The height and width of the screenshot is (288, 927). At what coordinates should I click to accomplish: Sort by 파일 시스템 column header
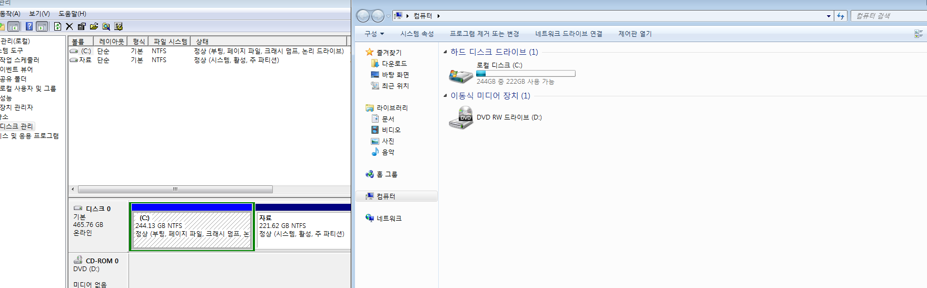click(x=170, y=41)
